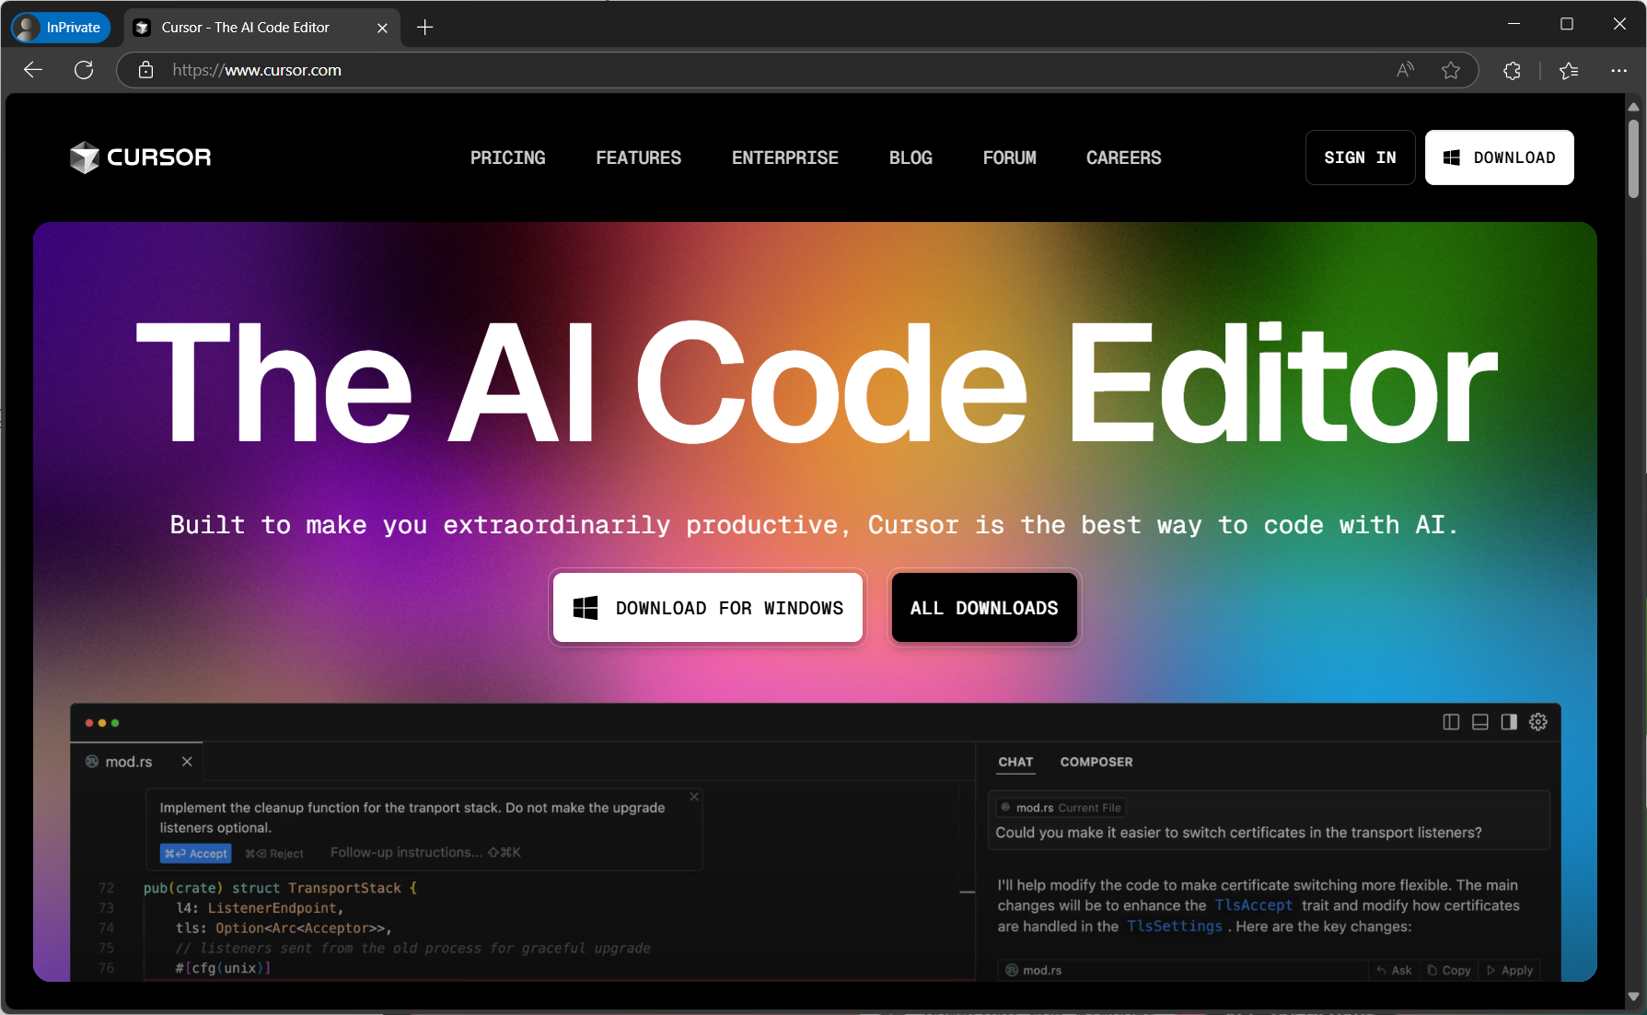Apply the chat code block
The image size is (1647, 1015).
[x=1510, y=970]
